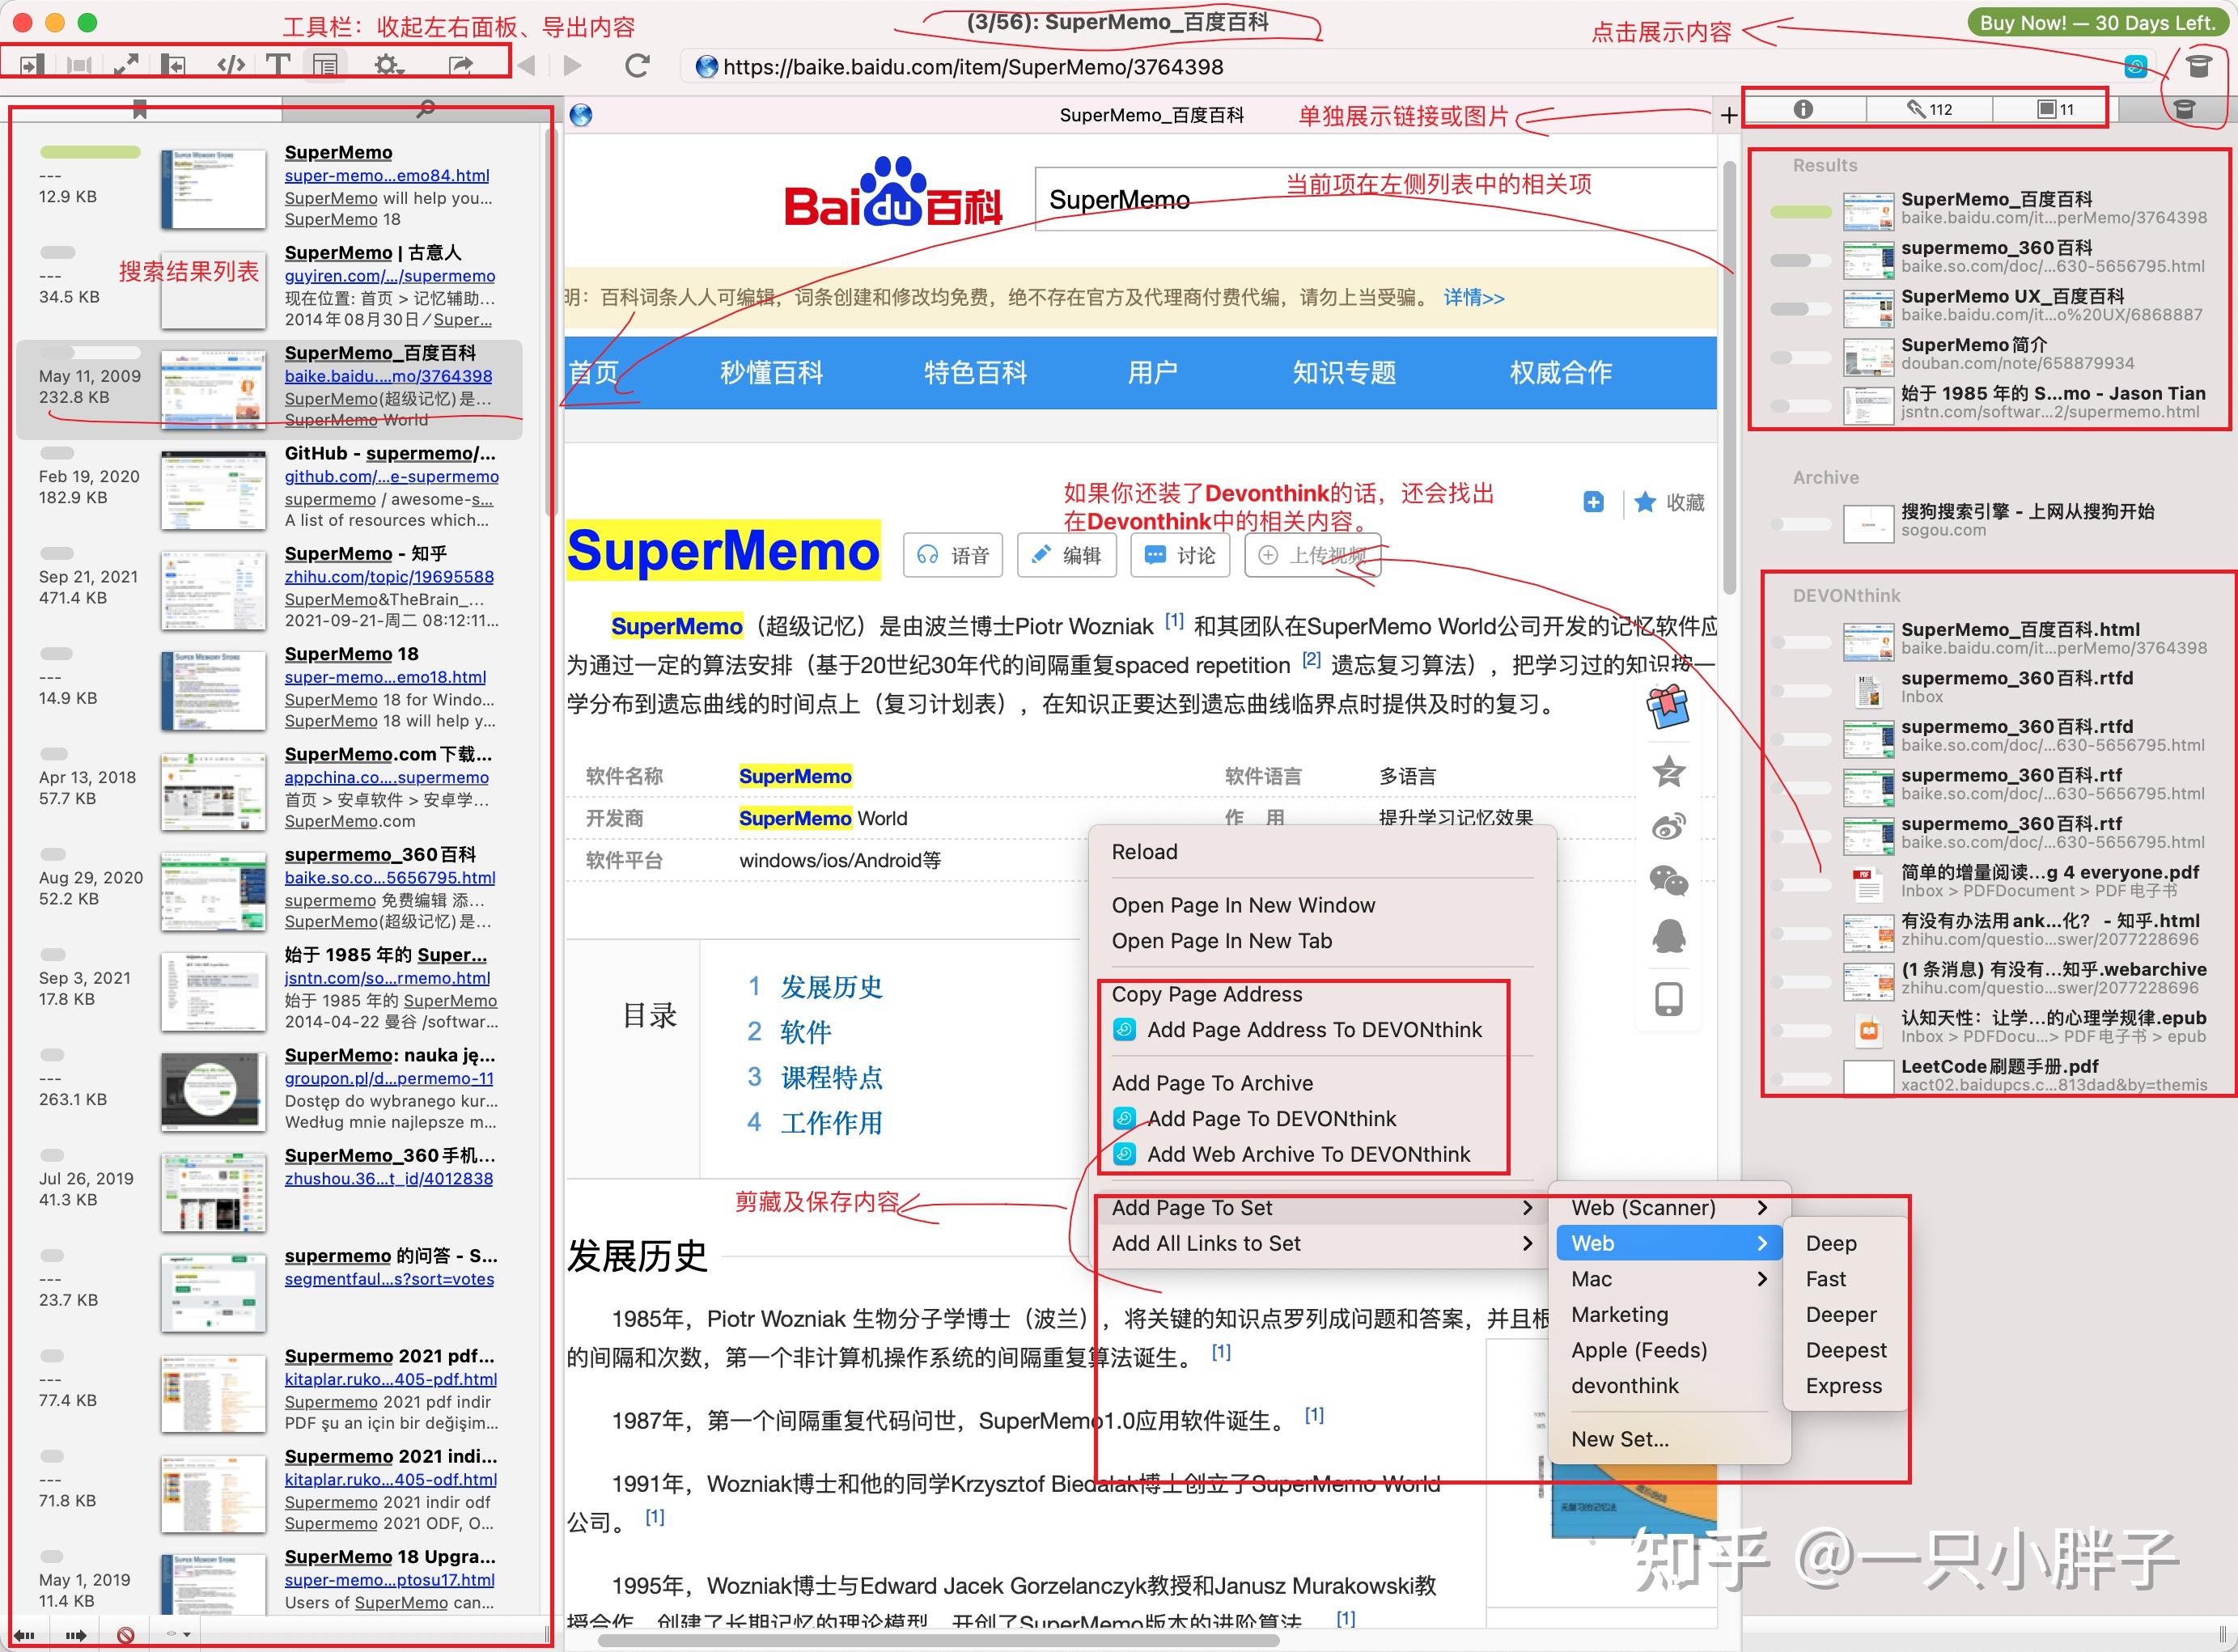This screenshot has height=1652, width=2238.
Task: Select the text view tool in toolbar
Action: (279, 65)
